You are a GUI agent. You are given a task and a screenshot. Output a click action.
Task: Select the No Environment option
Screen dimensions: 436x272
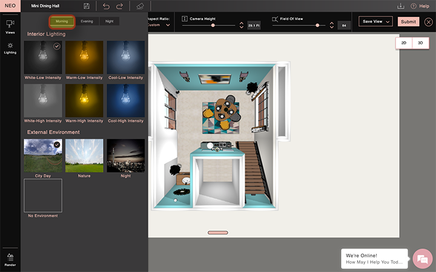43,195
